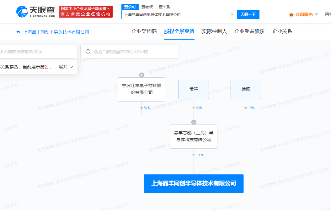This screenshot has width=331, height=210.
Task: Open the 上海晶丰同创半导体技术有限公司 company link
Action: (54, 32)
